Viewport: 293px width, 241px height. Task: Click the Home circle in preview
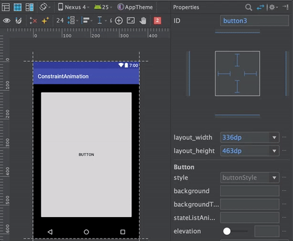(x=86, y=232)
